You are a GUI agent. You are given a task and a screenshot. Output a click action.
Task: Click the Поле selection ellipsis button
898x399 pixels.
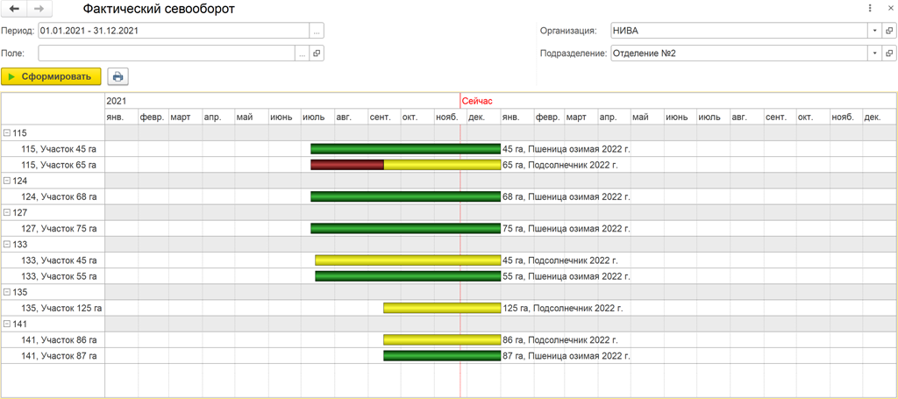(x=303, y=53)
